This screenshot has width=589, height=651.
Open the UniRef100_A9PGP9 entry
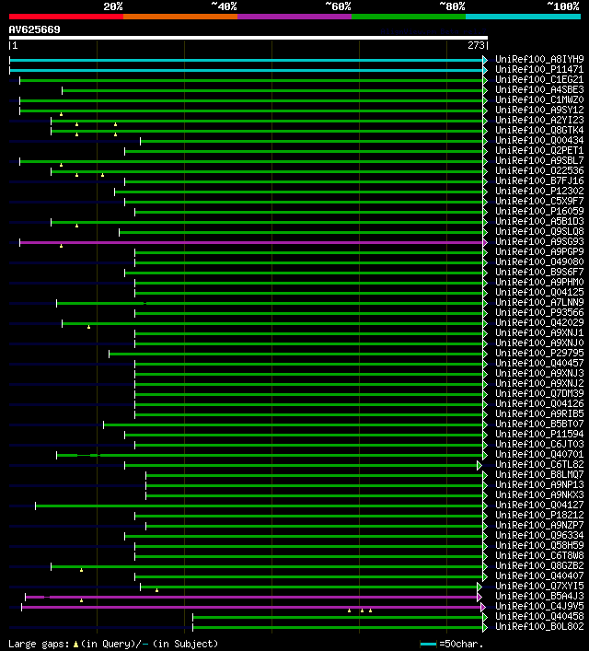click(539, 251)
